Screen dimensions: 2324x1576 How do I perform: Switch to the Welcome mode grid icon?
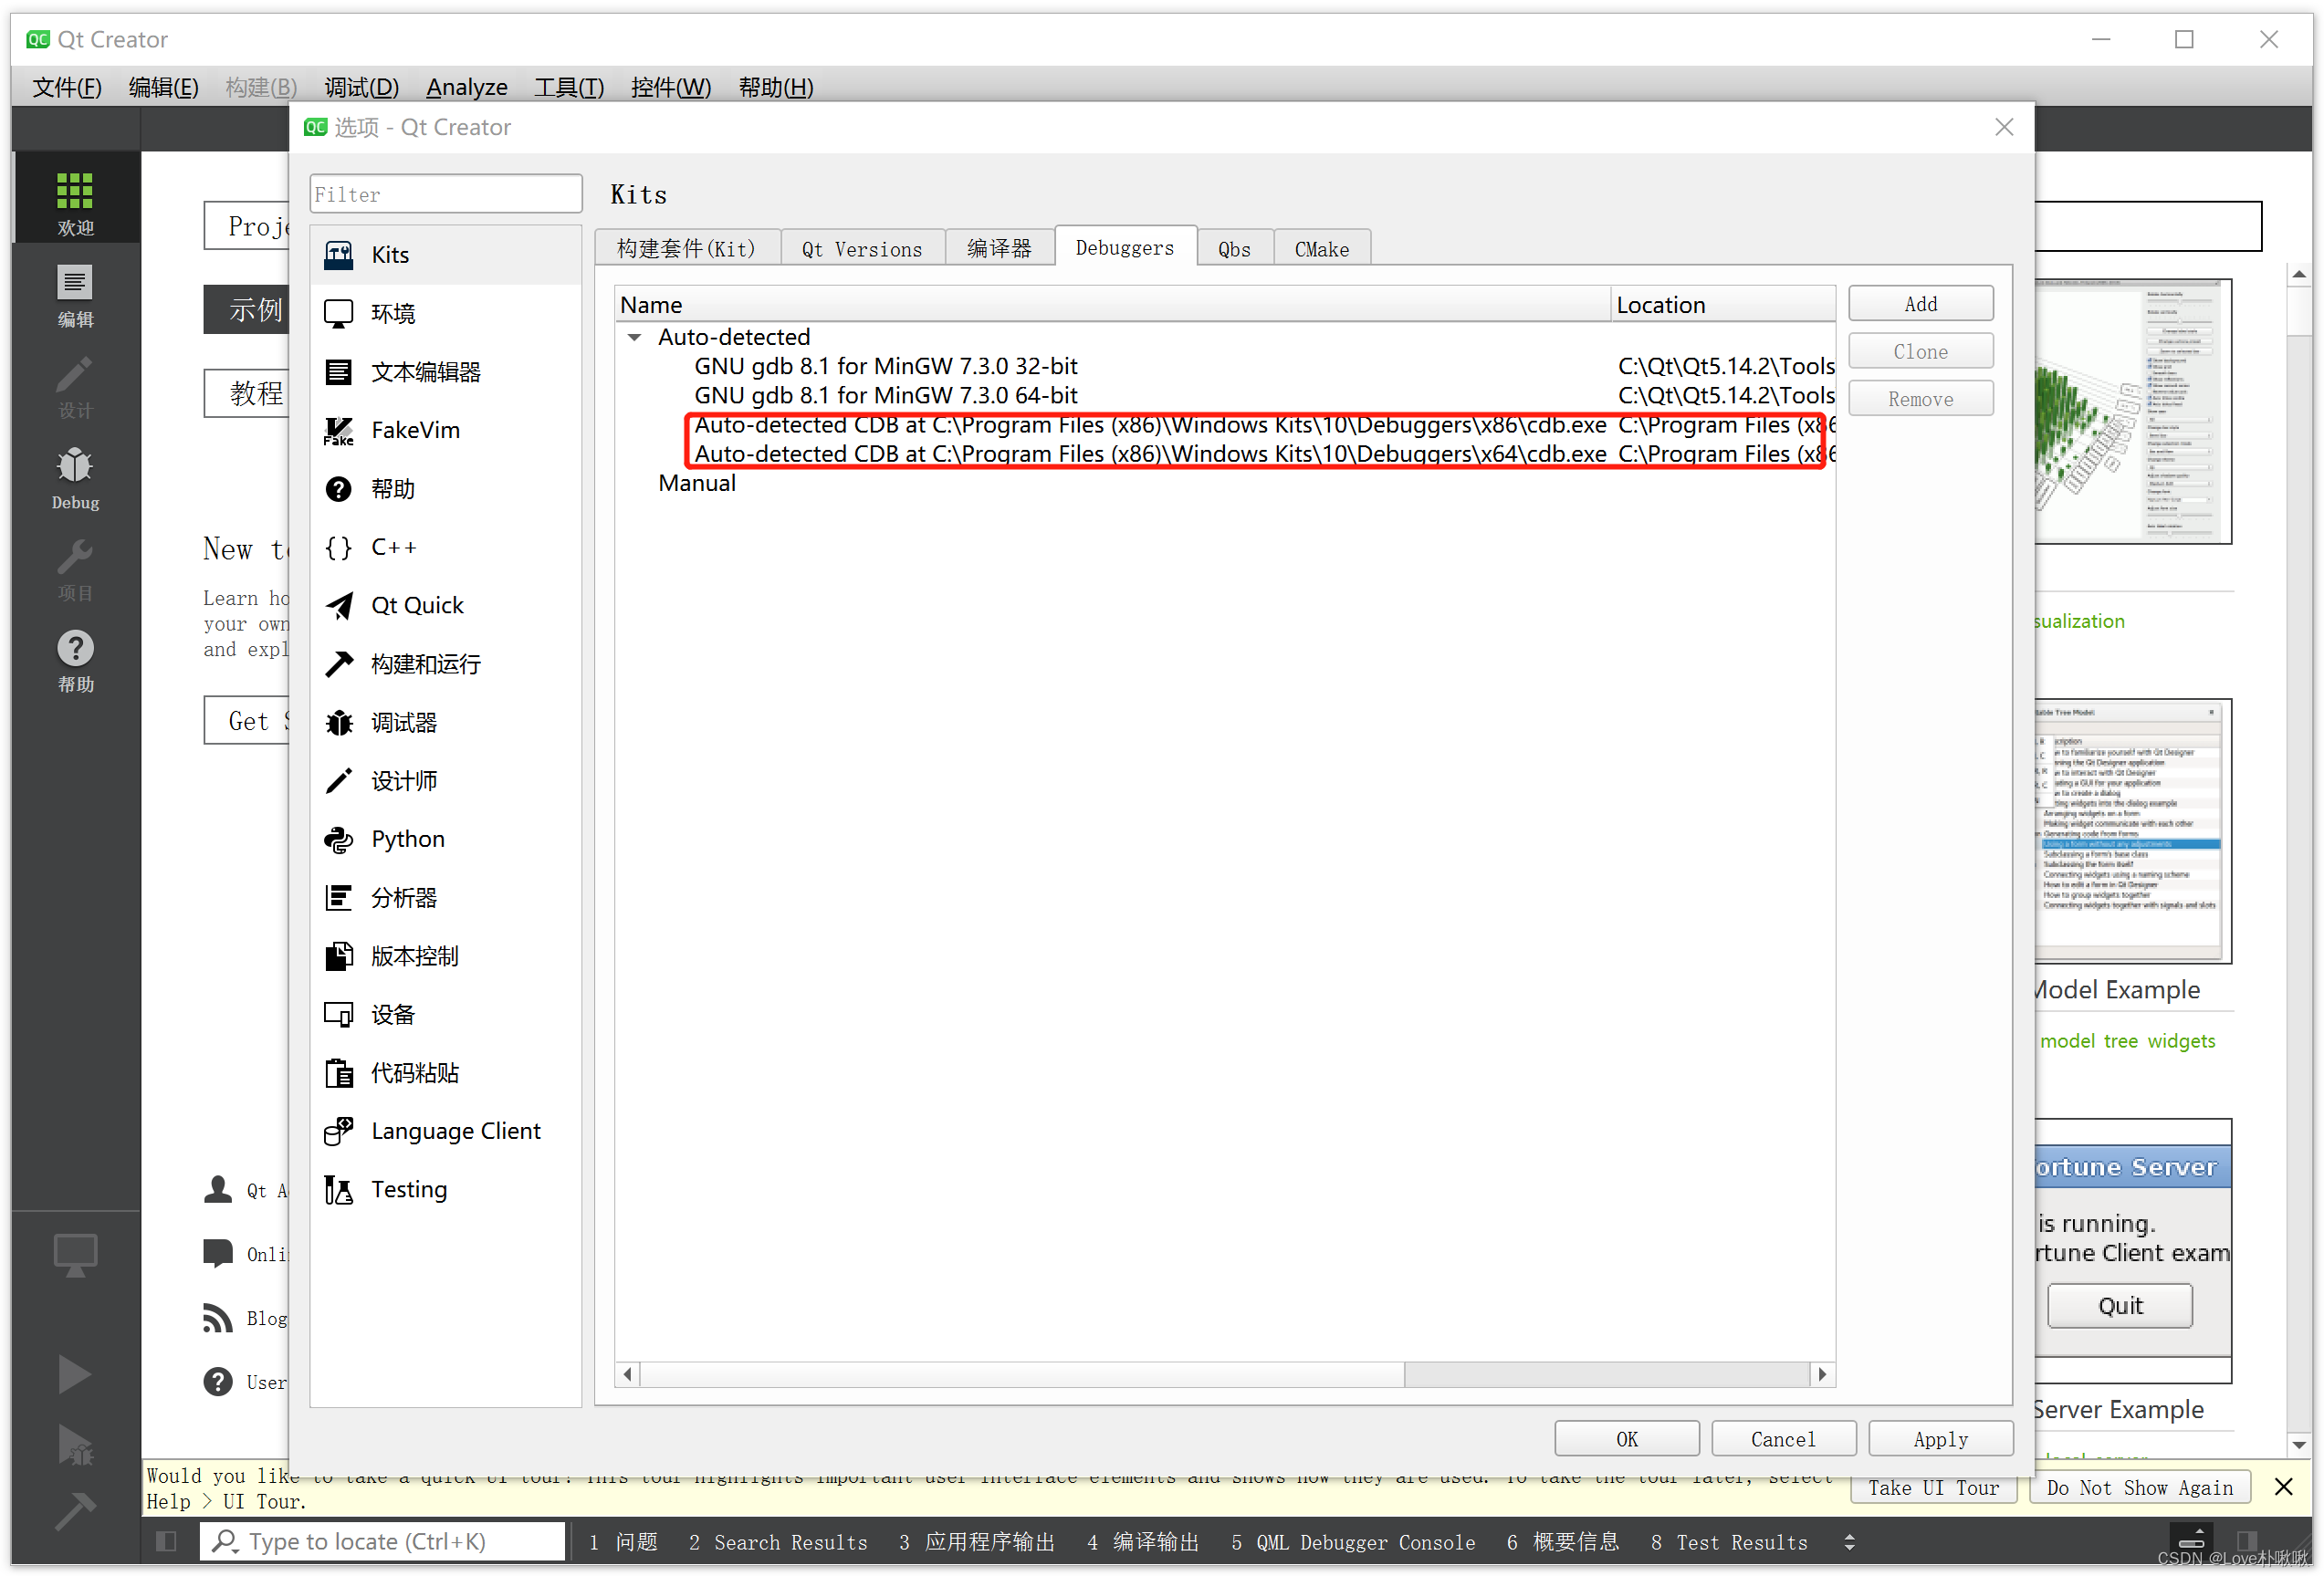(x=75, y=190)
